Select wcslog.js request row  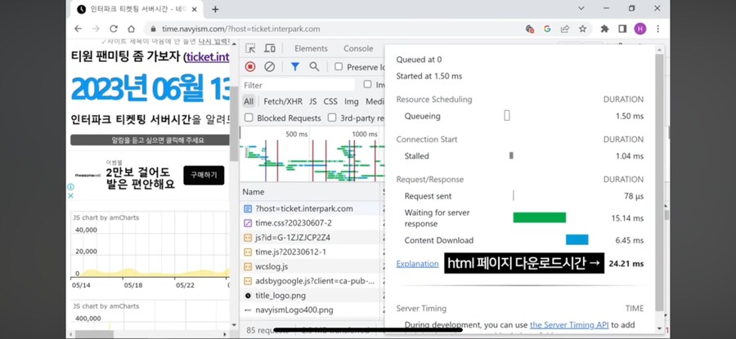pyautogui.click(x=310, y=267)
